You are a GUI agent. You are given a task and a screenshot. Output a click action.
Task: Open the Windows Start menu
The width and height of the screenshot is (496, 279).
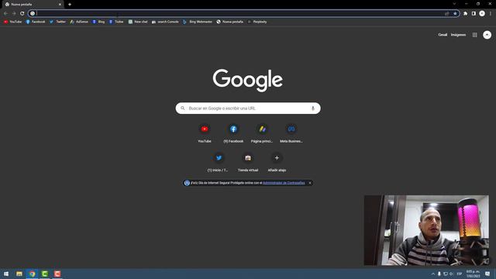6,274
